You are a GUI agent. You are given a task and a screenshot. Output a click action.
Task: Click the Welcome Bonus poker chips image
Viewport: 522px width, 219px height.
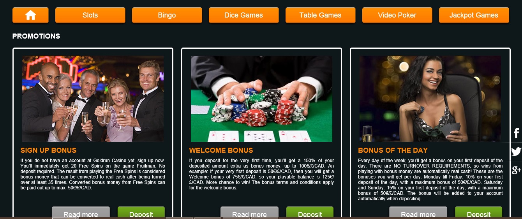pyautogui.click(x=261, y=99)
